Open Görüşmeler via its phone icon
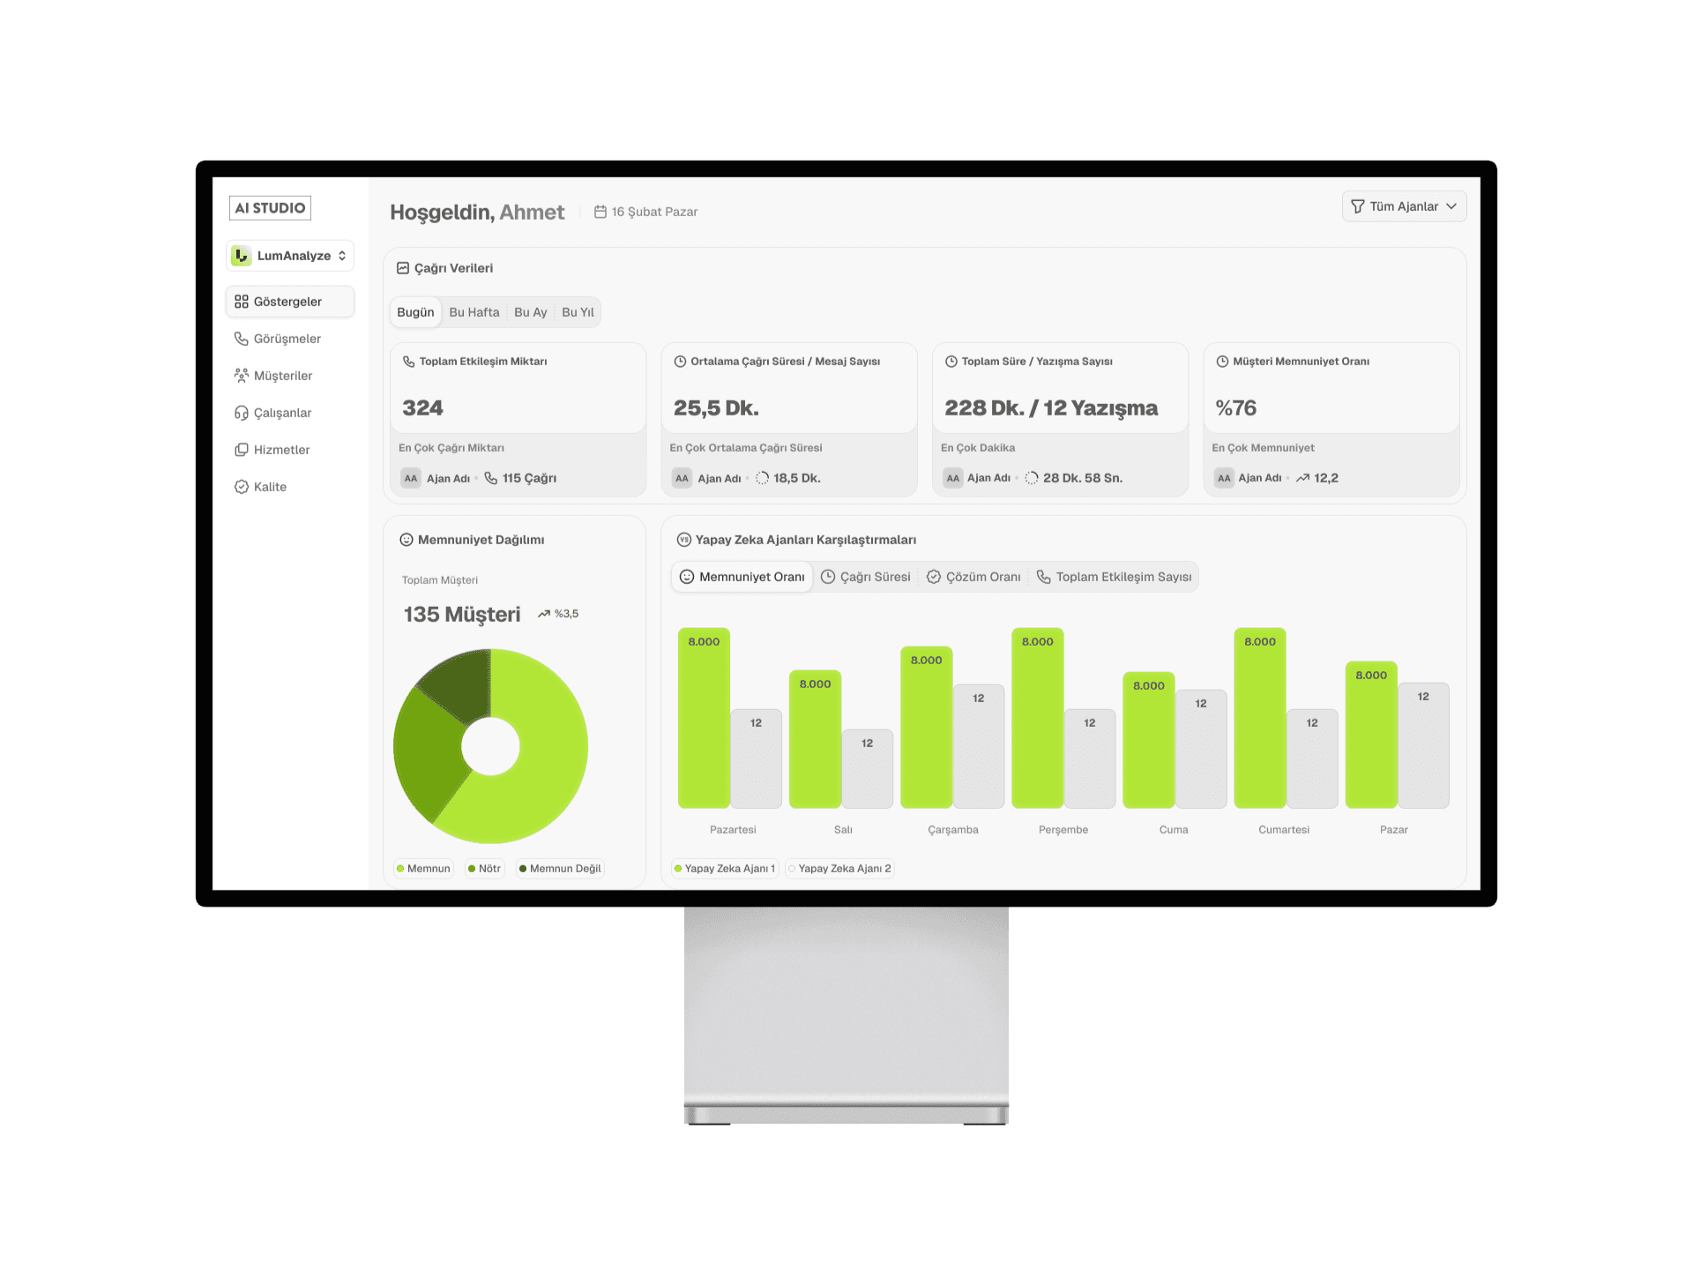Image resolution: width=1693 pixels, height=1270 pixels. (241, 339)
